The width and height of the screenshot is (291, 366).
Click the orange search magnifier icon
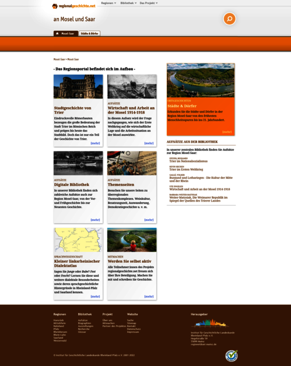coord(229,19)
